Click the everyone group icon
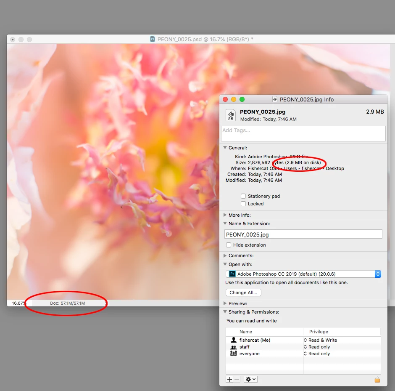 click(x=234, y=354)
